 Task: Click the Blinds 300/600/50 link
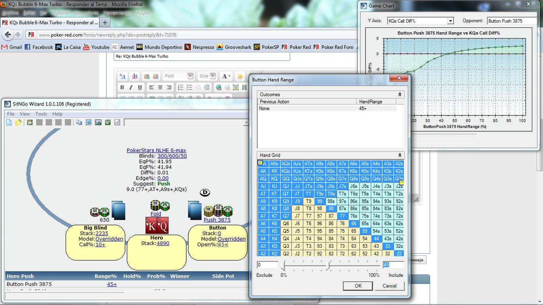(x=172, y=156)
